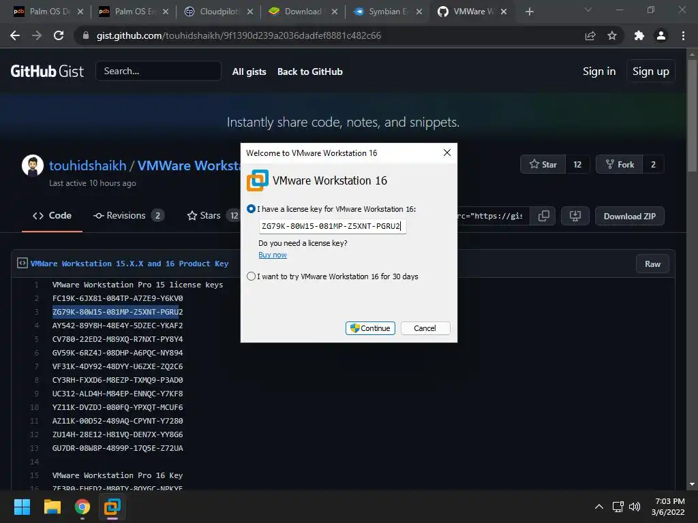Click the key FC19K-6JX81-084TP-A7ZE9-Y6KV0
Image resolution: width=698 pixels, height=523 pixels.
(x=117, y=298)
